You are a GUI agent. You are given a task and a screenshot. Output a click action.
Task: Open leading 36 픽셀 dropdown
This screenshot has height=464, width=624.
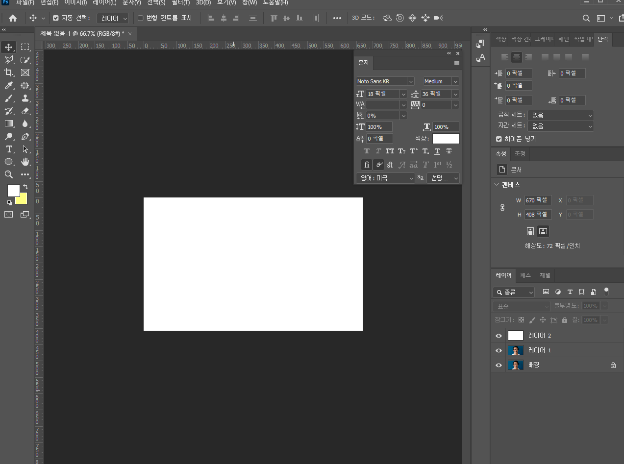[x=455, y=94]
